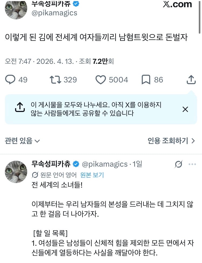Retweet the post using the repost icon
The height and width of the screenshot is (263, 202).
pyautogui.click(x=55, y=80)
